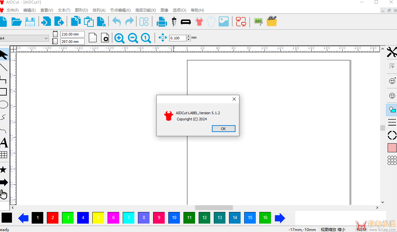
Task: Open the video folder icon
Action: [x=272, y=21]
